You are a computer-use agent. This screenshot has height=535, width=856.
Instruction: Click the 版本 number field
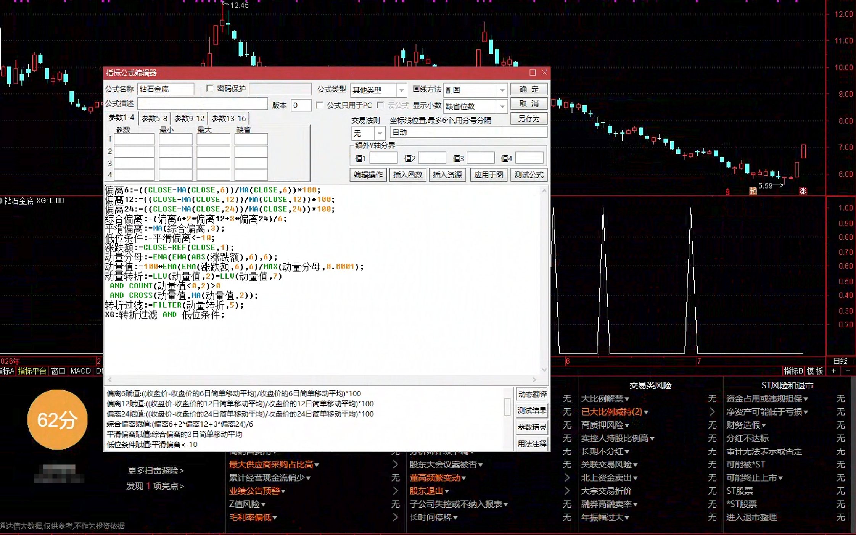[301, 105]
